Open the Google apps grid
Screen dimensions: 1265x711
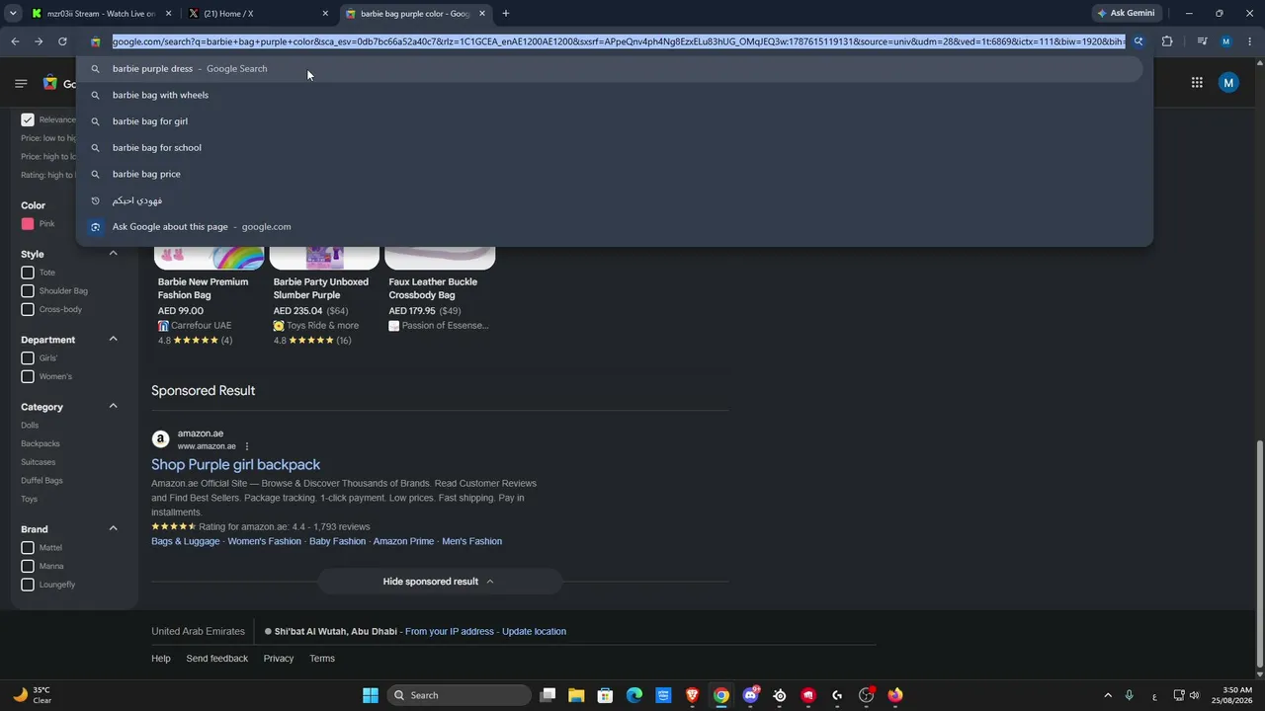coord(1197,83)
